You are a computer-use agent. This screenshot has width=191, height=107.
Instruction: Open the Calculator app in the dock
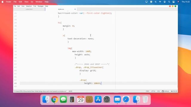(72, 99)
